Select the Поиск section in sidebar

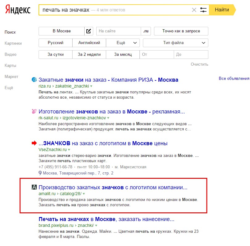click(x=10, y=32)
